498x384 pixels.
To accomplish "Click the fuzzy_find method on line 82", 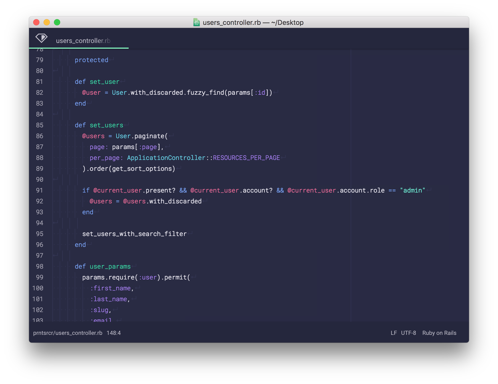I will (205, 93).
